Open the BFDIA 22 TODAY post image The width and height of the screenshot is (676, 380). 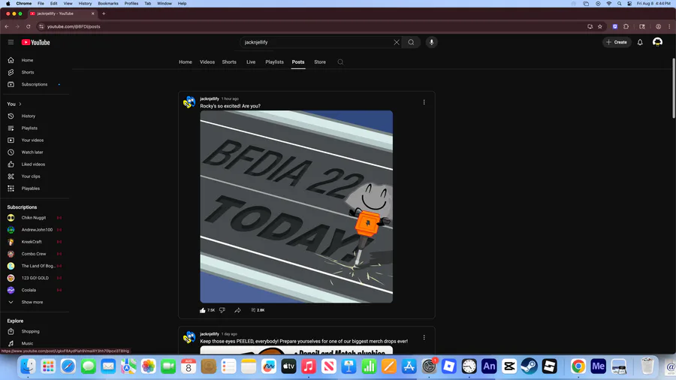296,207
